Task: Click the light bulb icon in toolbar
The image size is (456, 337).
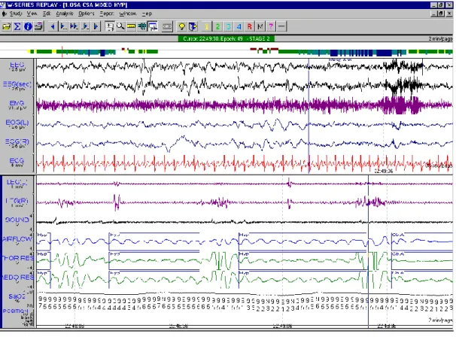Action: click(x=182, y=27)
